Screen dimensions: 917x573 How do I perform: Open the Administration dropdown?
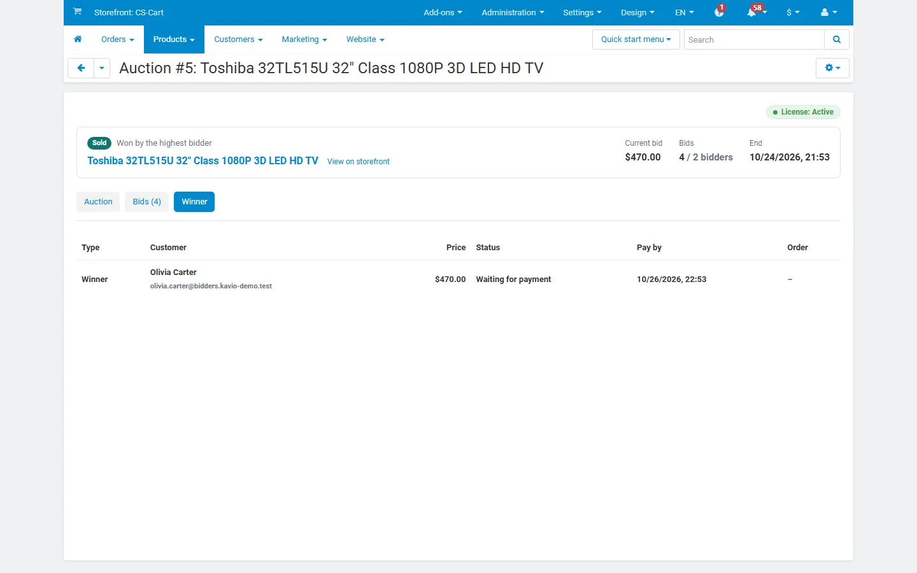[513, 13]
